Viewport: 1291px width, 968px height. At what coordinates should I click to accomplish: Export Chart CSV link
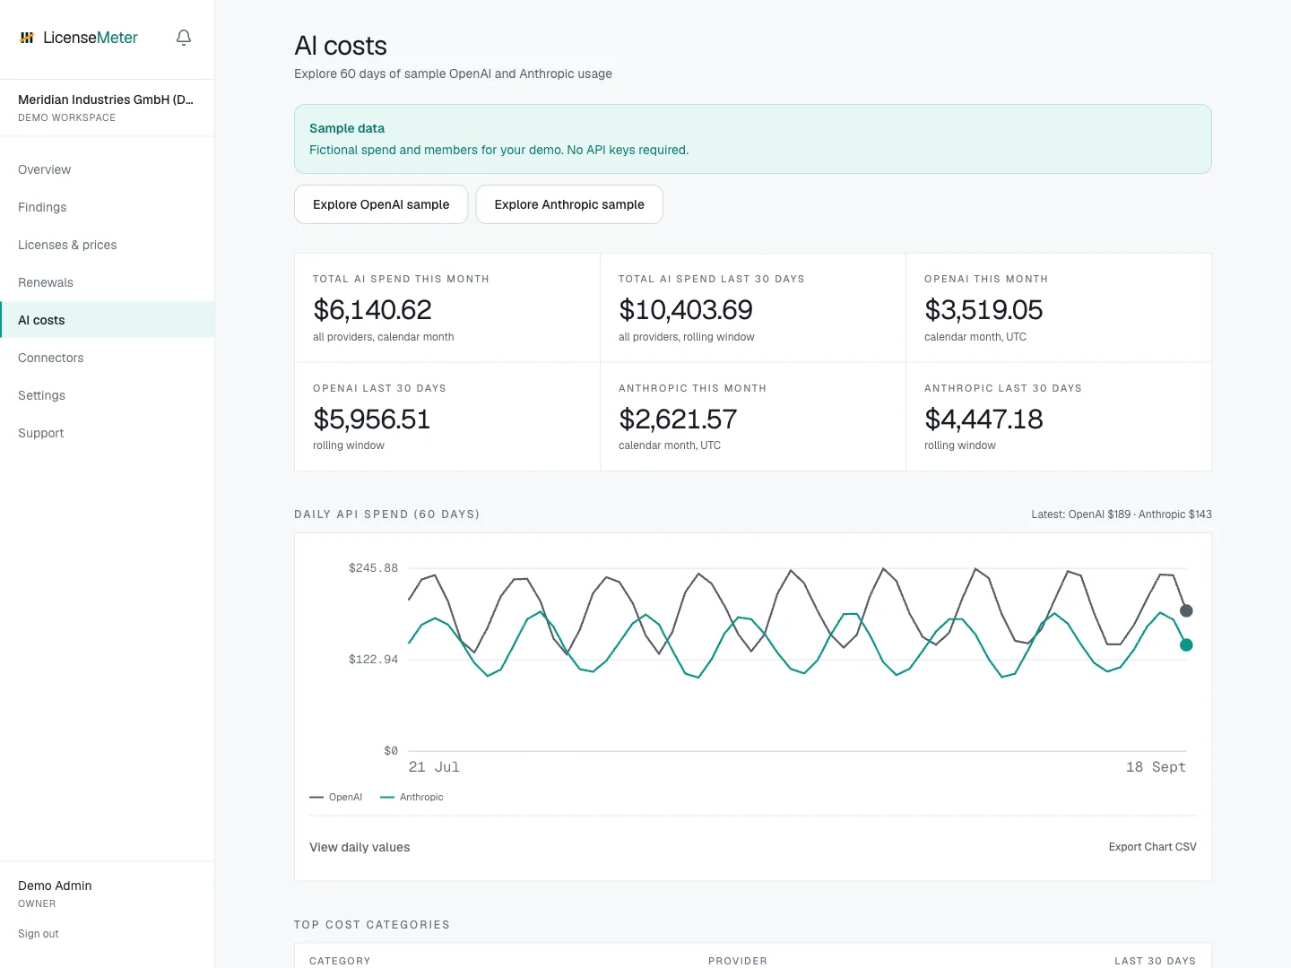tap(1152, 847)
